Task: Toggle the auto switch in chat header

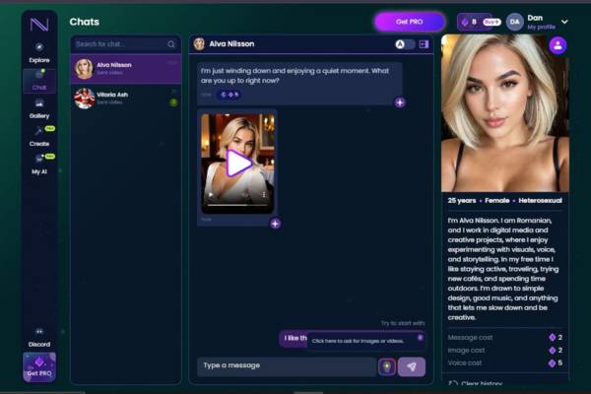Action: pos(405,44)
